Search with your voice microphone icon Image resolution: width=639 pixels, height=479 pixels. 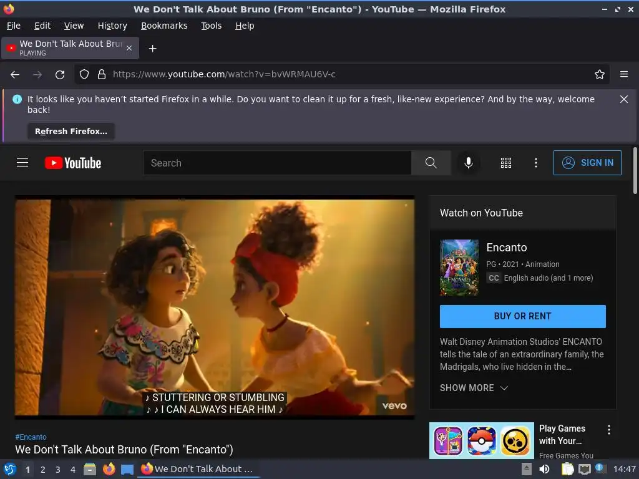pyautogui.click(x=469, y=163)
